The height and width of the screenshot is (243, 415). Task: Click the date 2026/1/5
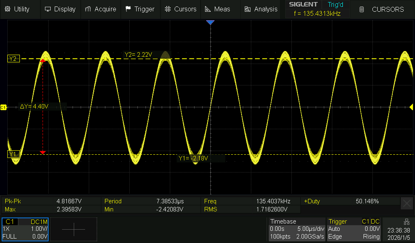[x=399, y=237]
